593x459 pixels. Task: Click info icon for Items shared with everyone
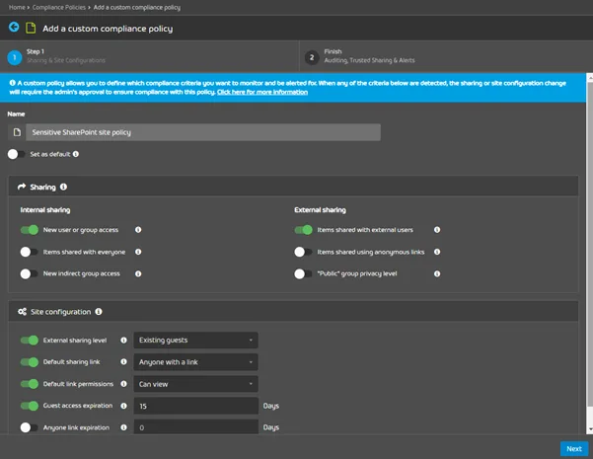tap(138, 252)
